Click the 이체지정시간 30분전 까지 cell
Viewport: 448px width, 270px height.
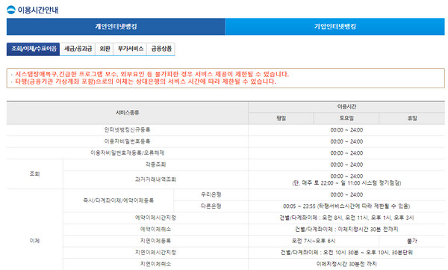pos(346,264)
